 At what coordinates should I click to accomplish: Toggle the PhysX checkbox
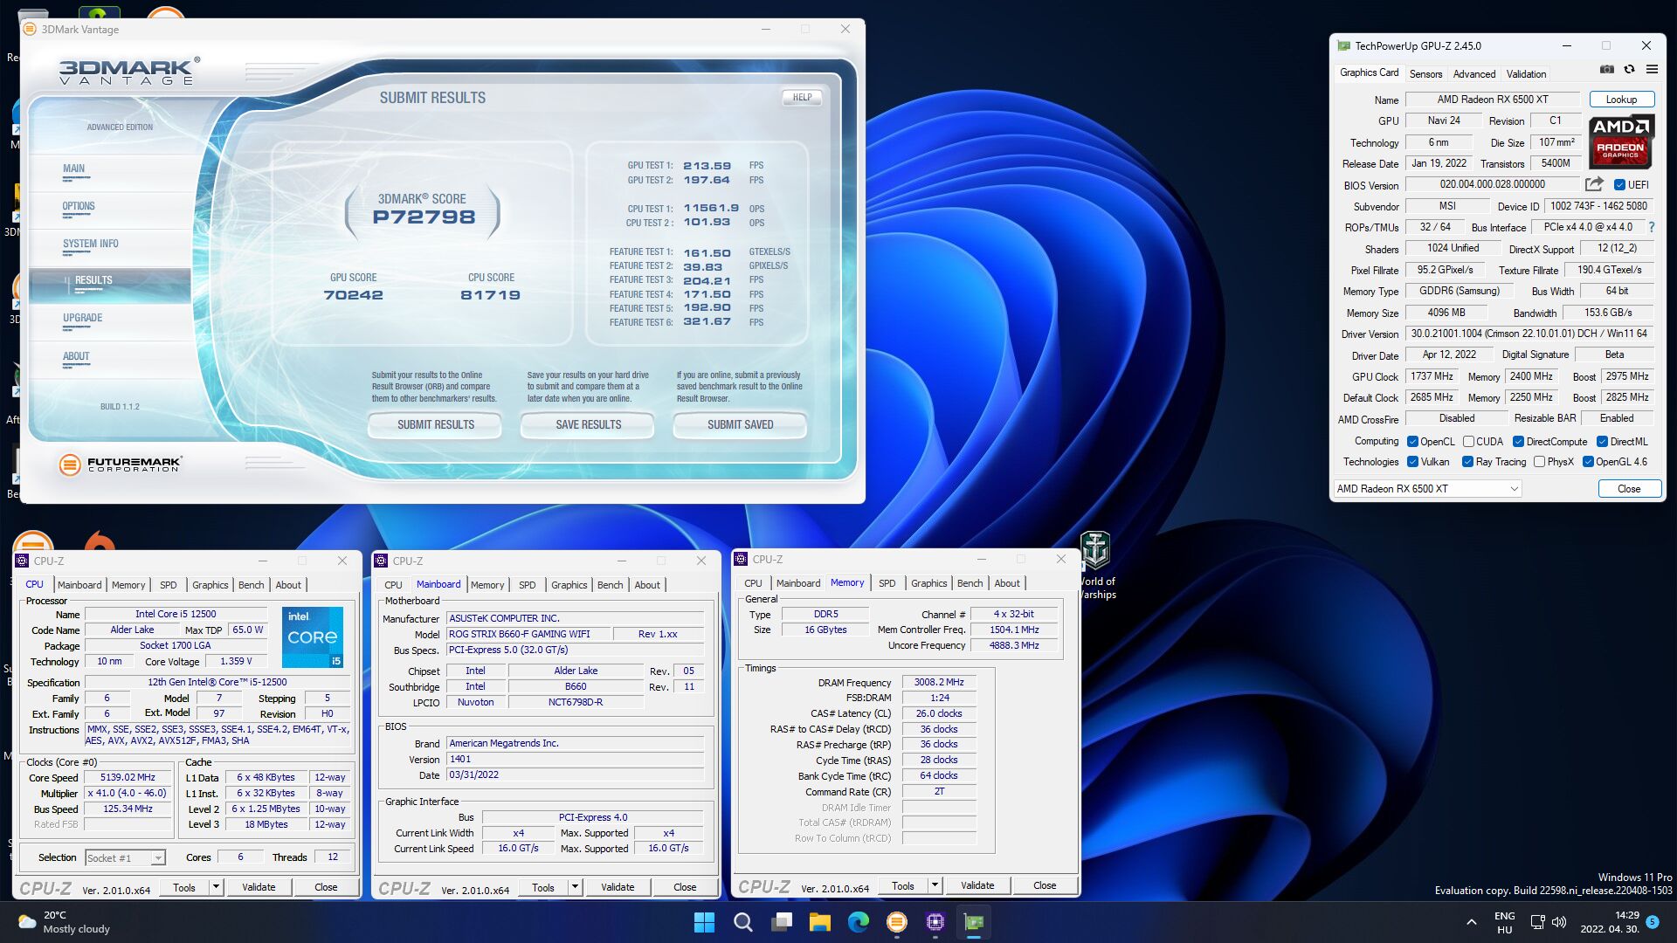(1539, 462)
